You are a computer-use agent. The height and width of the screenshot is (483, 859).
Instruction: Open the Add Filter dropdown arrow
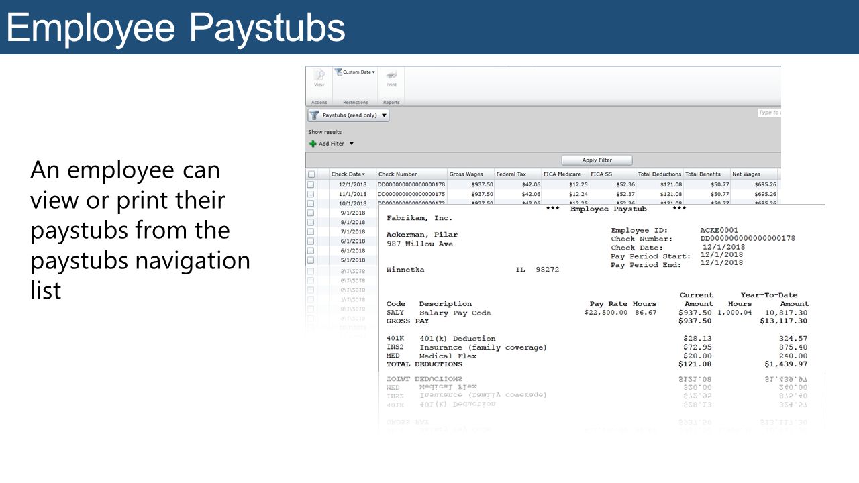[351, 144]
